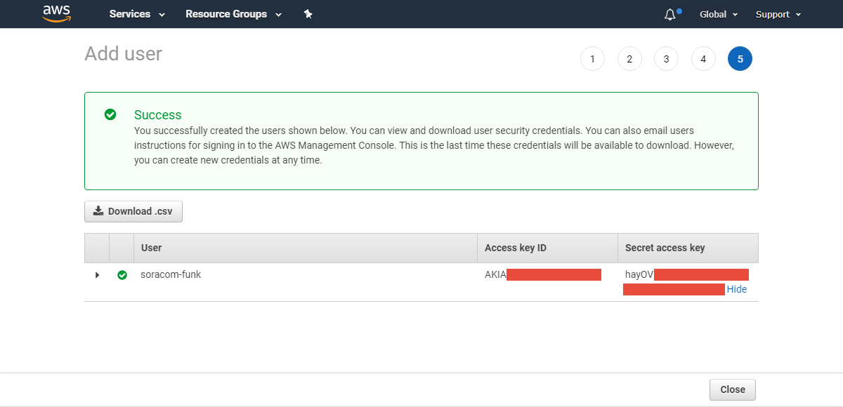Click the green Success checkmark icon

110,114
